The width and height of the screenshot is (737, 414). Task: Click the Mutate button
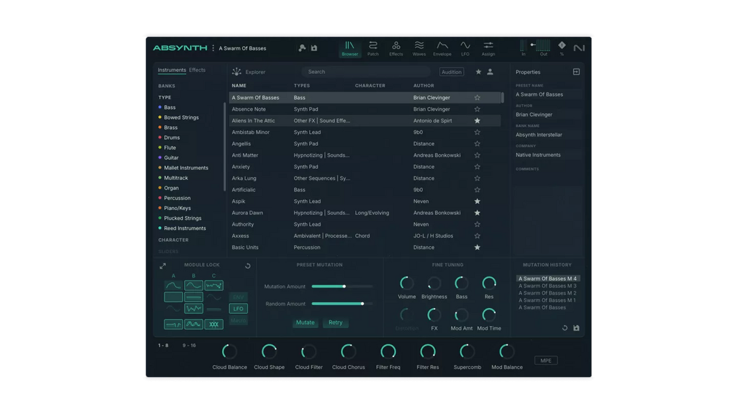pos(305,322)
